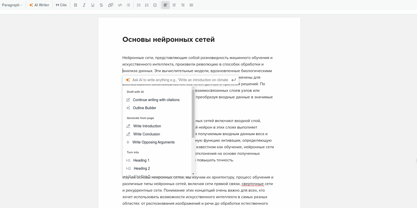This screenshot has height=208, width=417.
Task: Insert inline code block icon
Action: click(120, 5)
